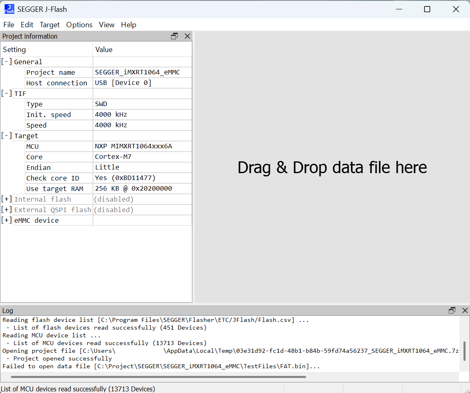This screenshot has width=470, height=393.
Task: Undock the Project information panel
Action: (x=175, y=36)
